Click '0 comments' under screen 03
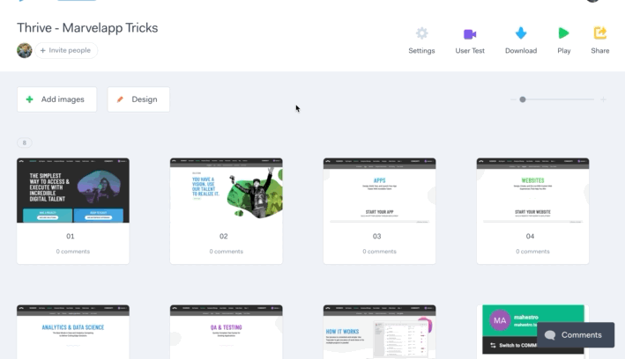The width and height of the screenshot is (625, 359). pos(379,252)
